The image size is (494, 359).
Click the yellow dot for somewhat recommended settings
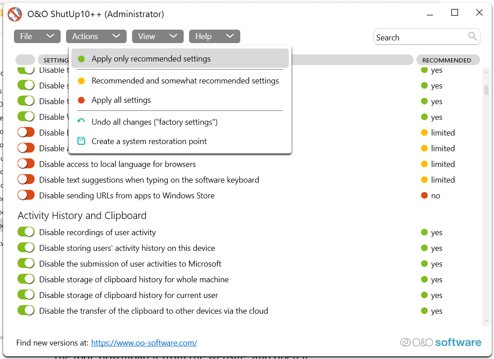[81, 81]
